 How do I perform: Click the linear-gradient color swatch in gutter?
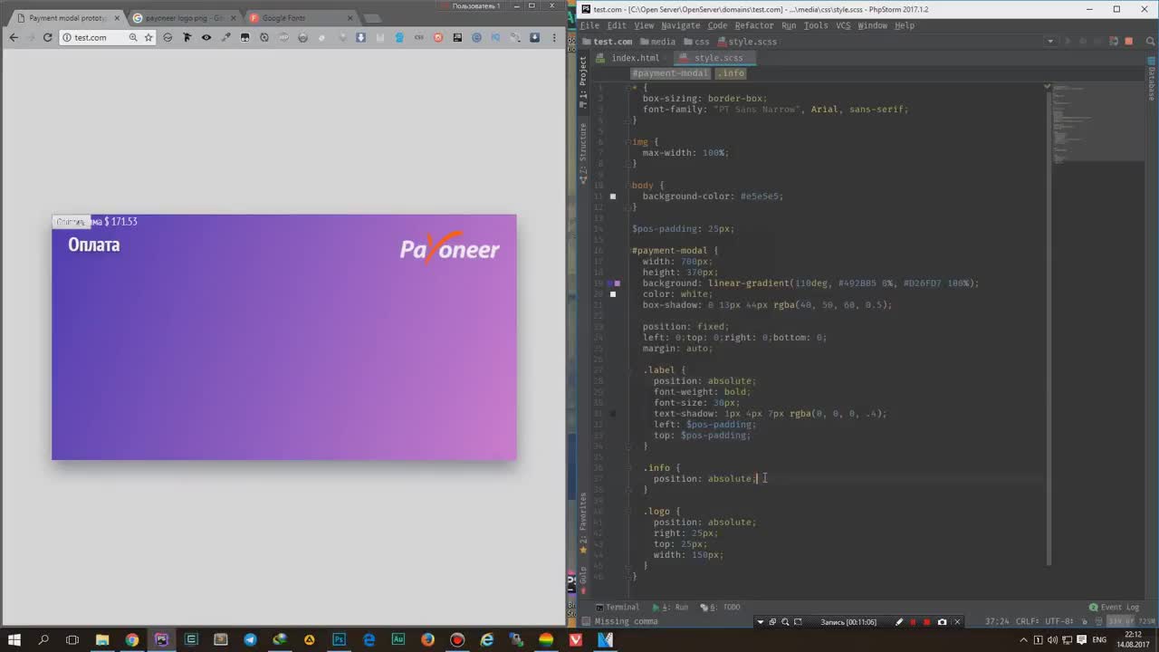(x=613, y=283)
